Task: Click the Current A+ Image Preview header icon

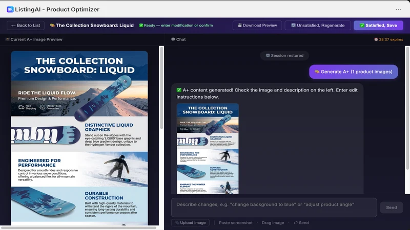Action: 7,39
